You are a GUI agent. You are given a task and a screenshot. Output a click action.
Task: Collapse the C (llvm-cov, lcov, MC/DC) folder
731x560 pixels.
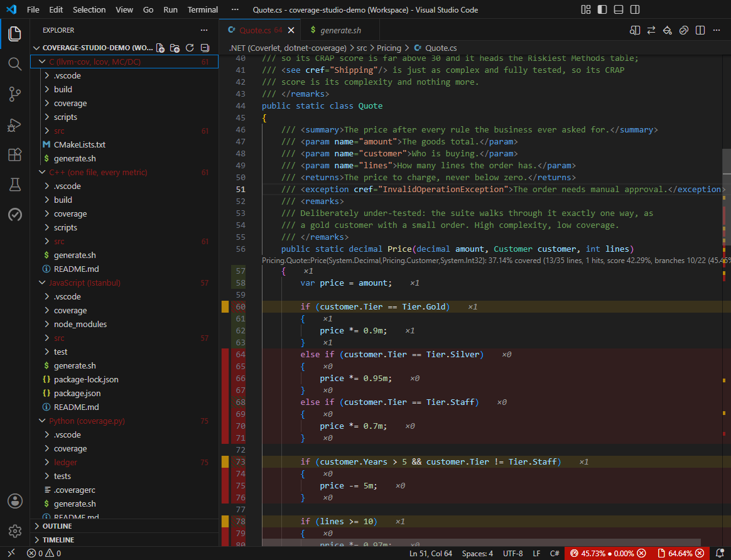(x=124, y=62)
